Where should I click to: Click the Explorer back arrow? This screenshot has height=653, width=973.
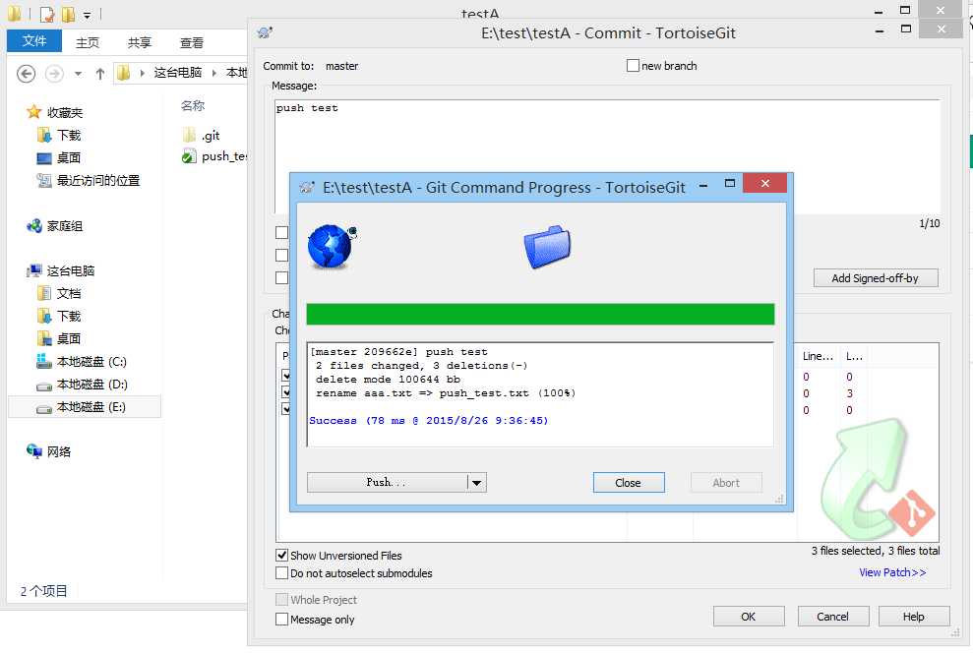click(26, 74)
